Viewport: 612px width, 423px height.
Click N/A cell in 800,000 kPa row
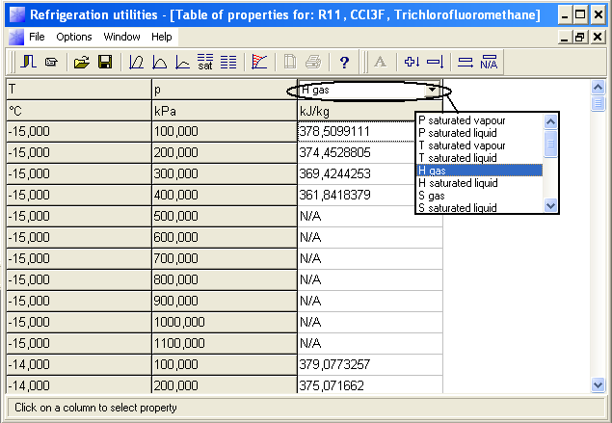pos(370,279)
